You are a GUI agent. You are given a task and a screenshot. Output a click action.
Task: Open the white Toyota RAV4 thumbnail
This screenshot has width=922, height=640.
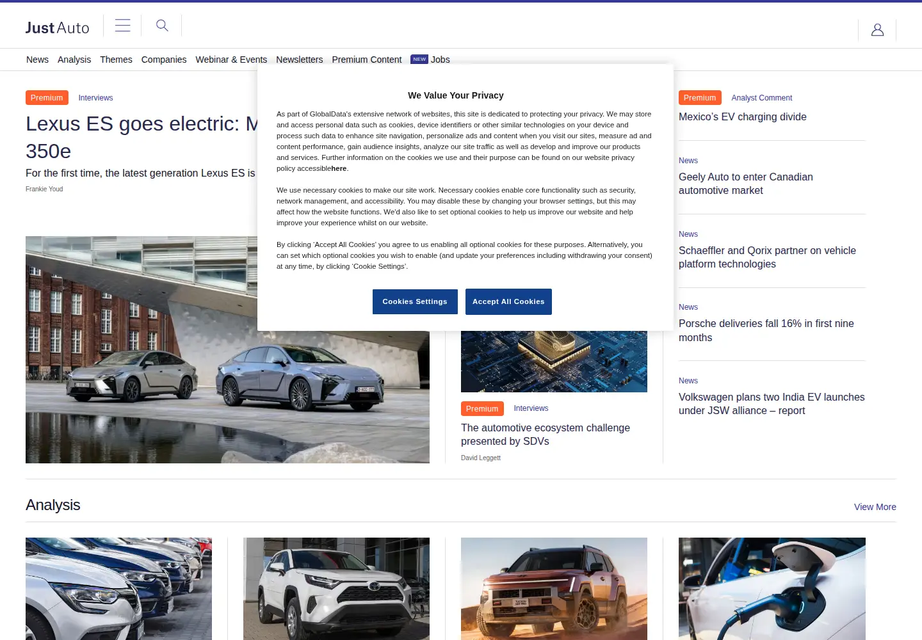(336, 589)
